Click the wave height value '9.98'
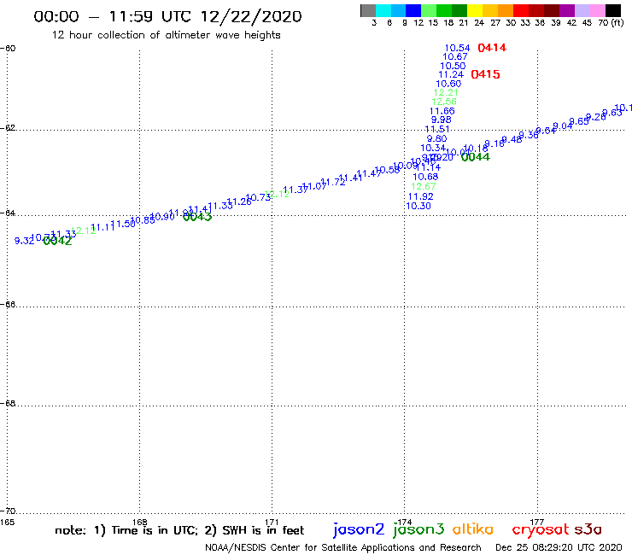Image resolution: width=632 pixels, height=555 pixels. [x=441, y=120]
